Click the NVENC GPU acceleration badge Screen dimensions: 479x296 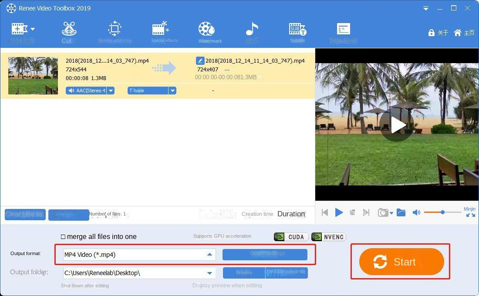point(329,237)
